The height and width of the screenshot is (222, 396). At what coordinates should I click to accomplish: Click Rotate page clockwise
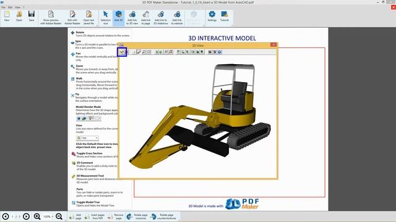pos(137,216)
